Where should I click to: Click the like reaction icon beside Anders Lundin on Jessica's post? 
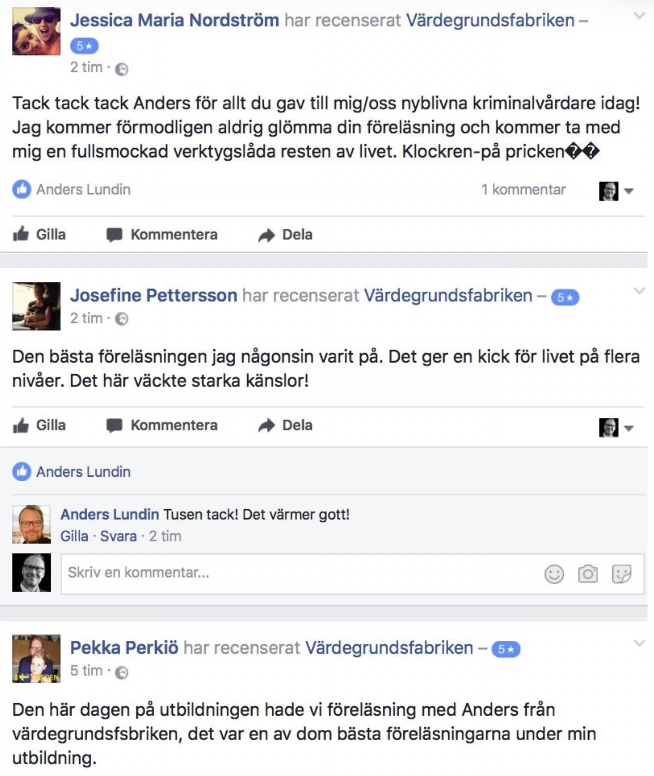tap(21, 190)
